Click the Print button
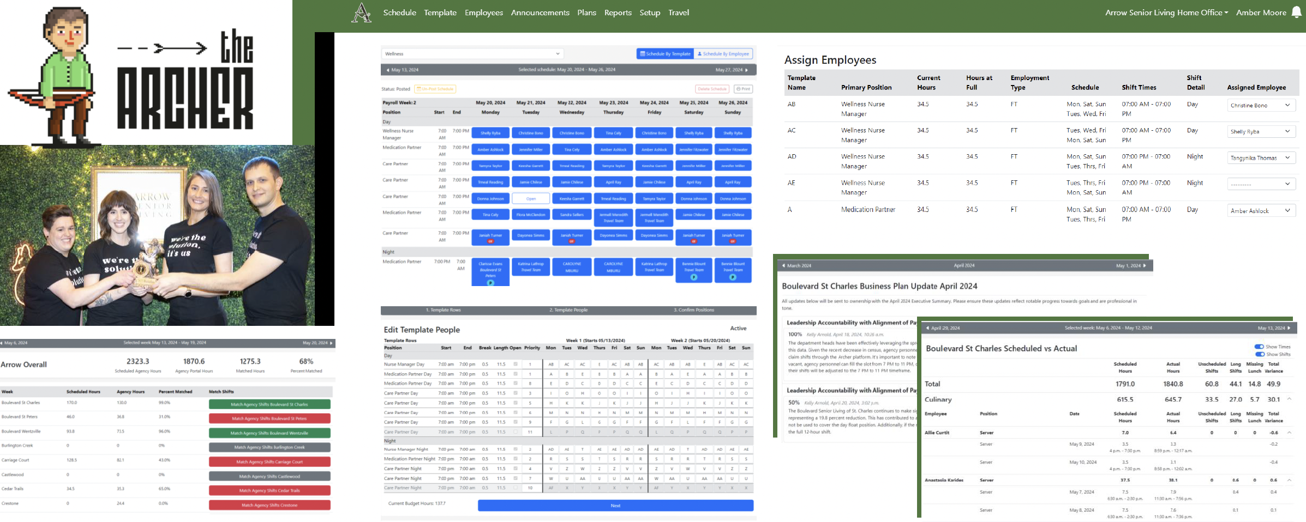 click(x=743, y=89)
